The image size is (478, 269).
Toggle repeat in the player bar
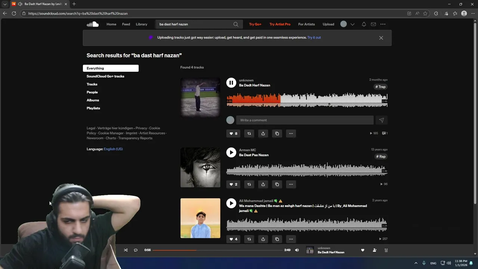[136, 250]
